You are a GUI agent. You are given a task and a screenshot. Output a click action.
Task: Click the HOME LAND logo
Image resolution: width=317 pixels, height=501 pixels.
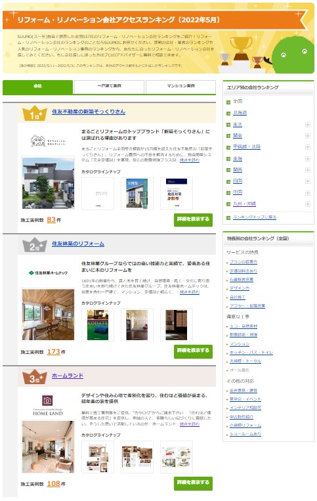point(48,405)
